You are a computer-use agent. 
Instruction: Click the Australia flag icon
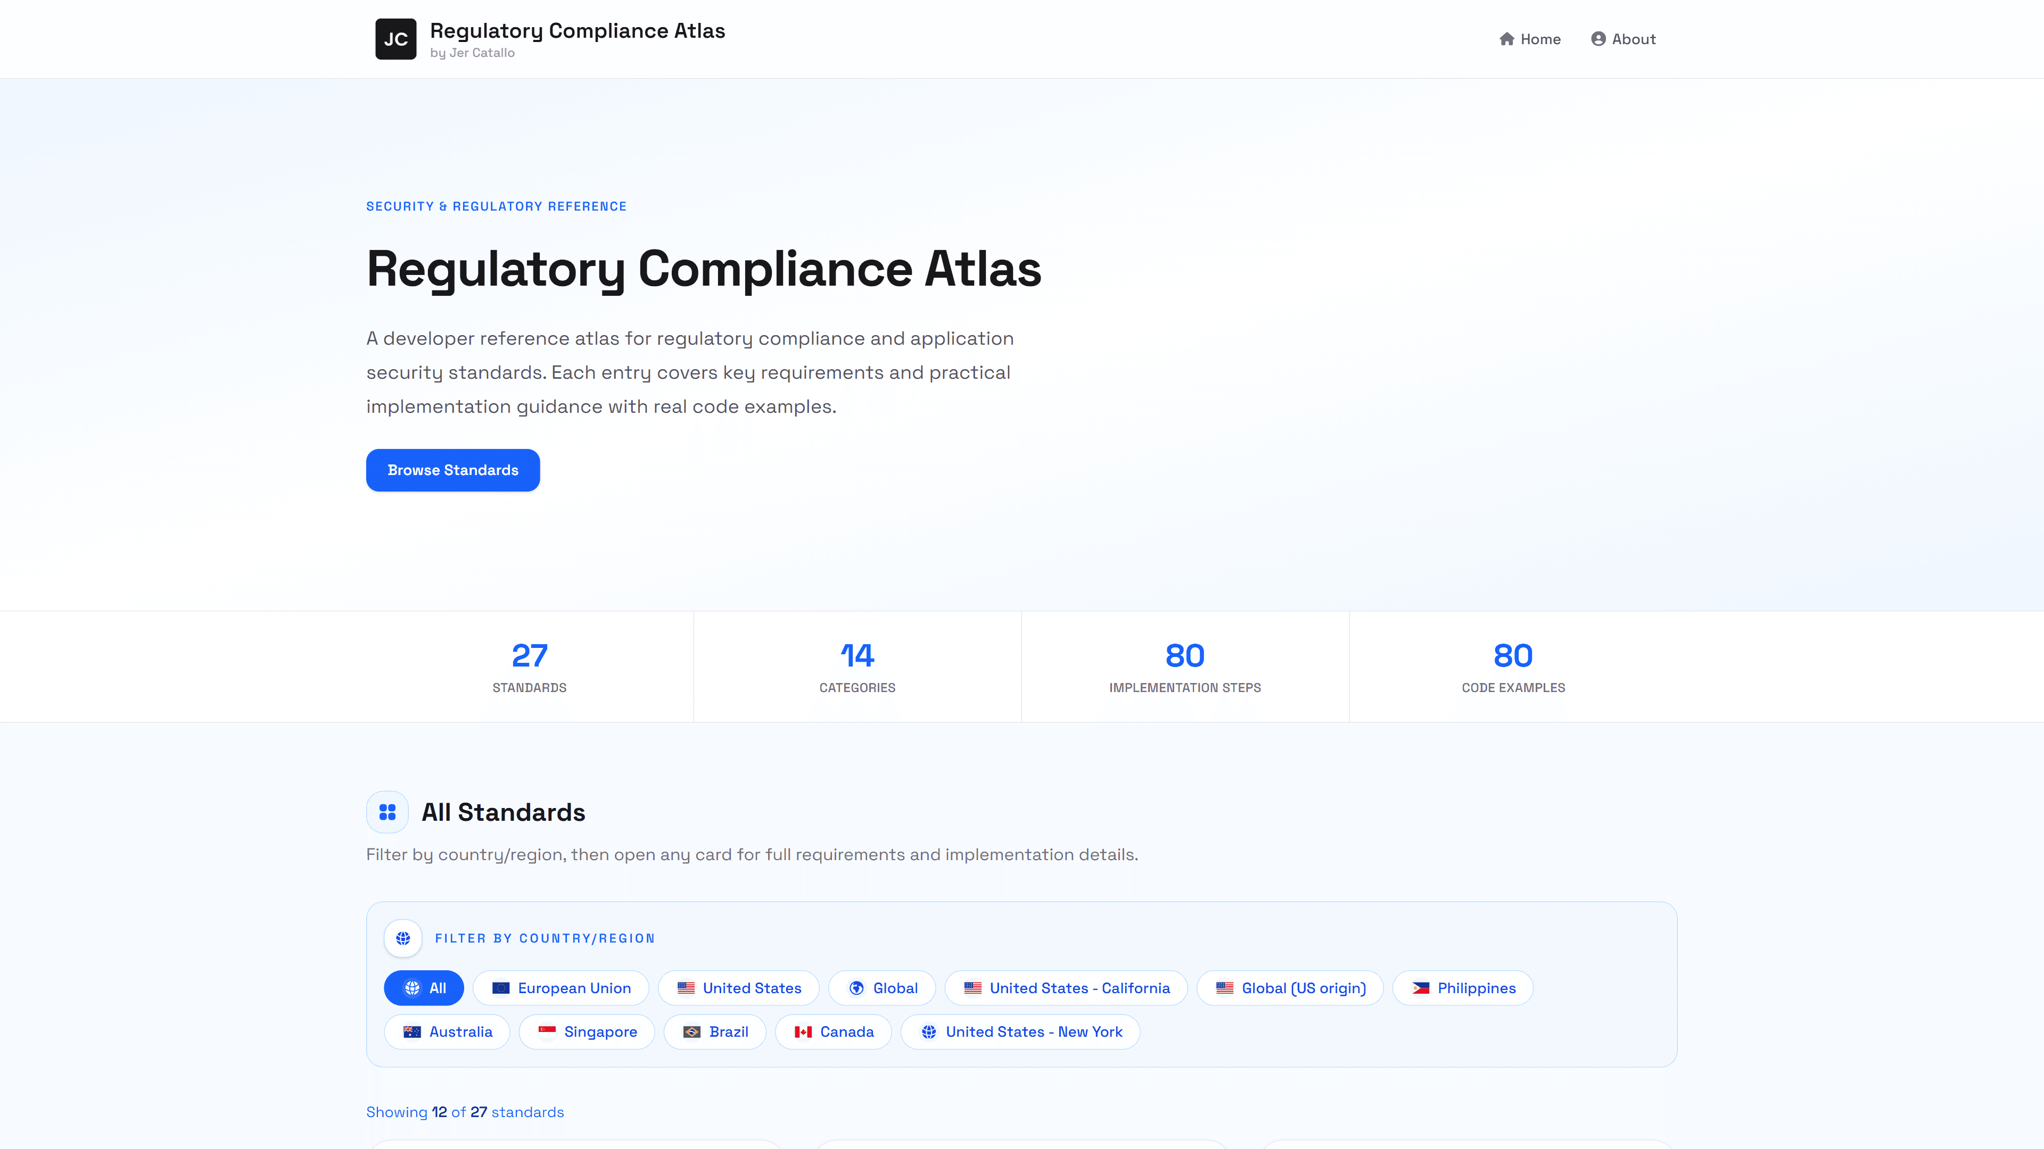(x=412, y=1031)
